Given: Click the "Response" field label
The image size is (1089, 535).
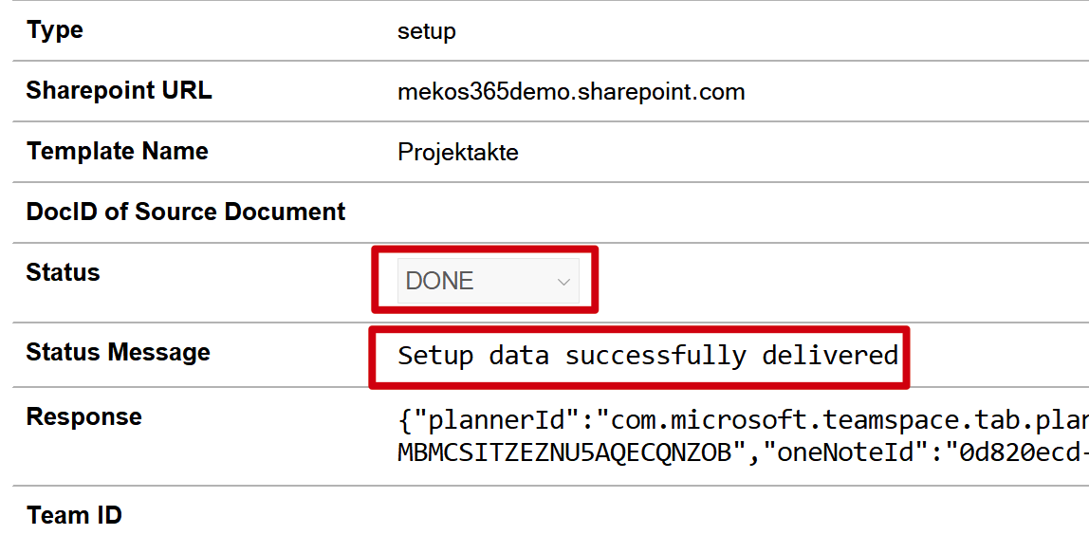Looking at the screenshot, I should coord(84,416).
